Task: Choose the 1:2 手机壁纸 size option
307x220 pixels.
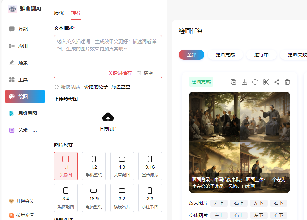Action: click(94, 166)
